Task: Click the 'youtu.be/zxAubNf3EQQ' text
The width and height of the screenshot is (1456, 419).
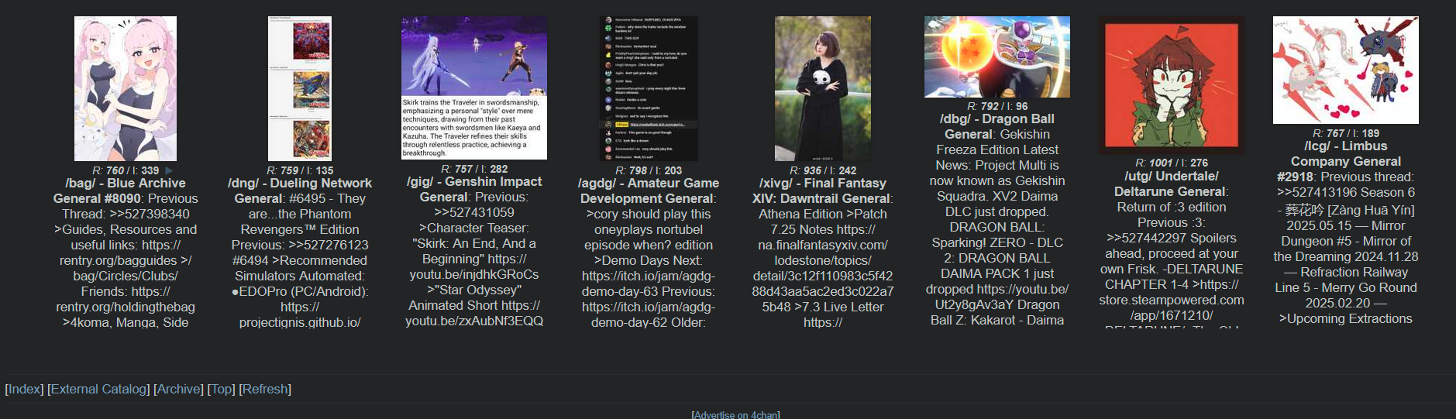Action: [474, 321]
